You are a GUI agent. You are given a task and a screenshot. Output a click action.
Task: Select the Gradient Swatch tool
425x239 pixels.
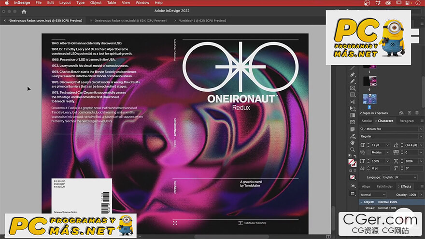[x=353, y=115]
